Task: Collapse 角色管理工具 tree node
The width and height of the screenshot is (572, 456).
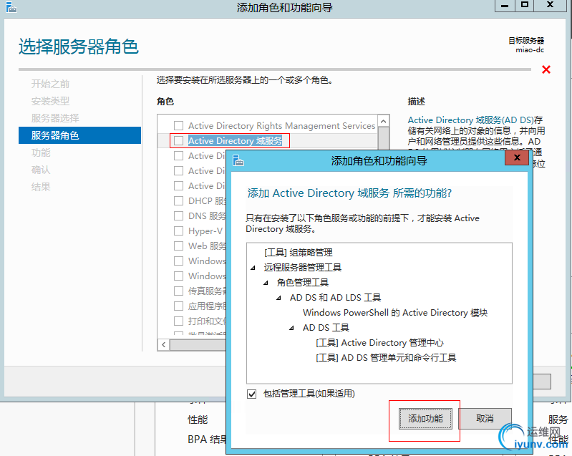Action: 266,283
